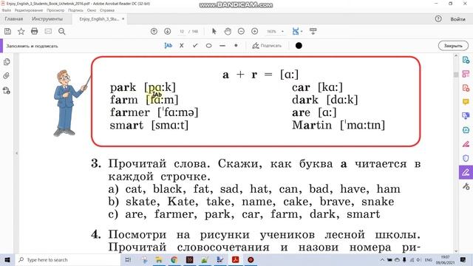Image resolution: width=473 pixels, height=266 pixels.
Task: Zoom out with the minus button
Action: coord(241,31)
